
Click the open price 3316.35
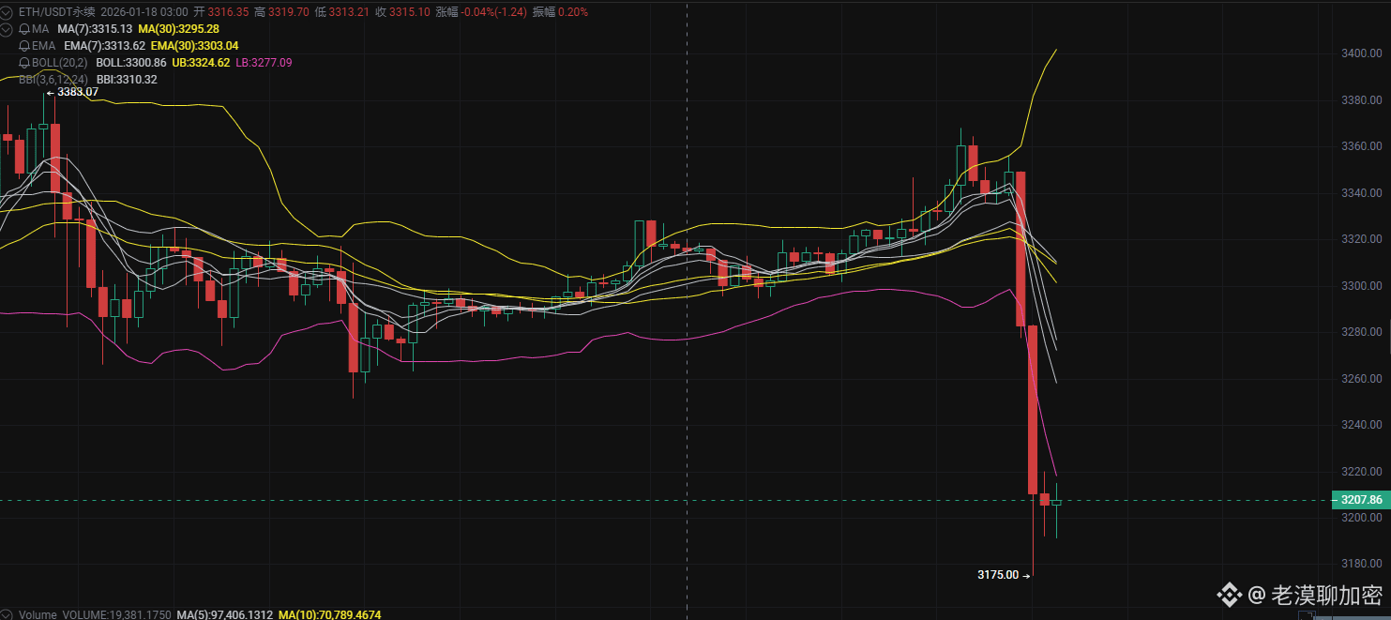coord(229,12)
